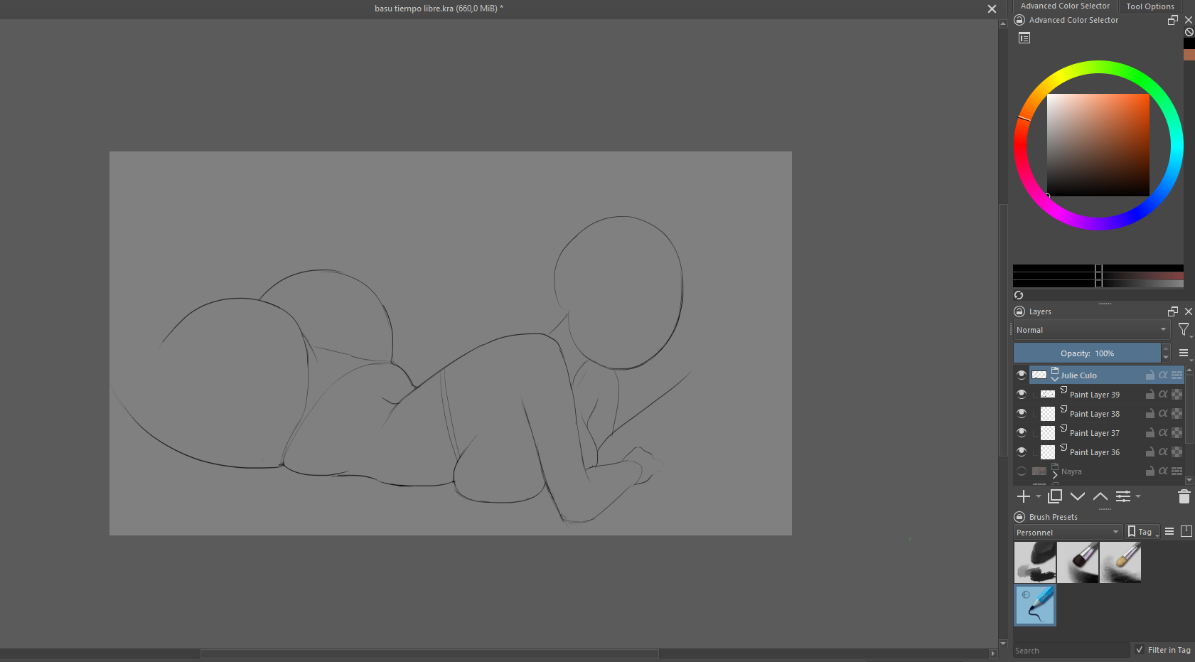Click the add new layer plus icon
1195x662 pixels.
[x=1024, y=496]
